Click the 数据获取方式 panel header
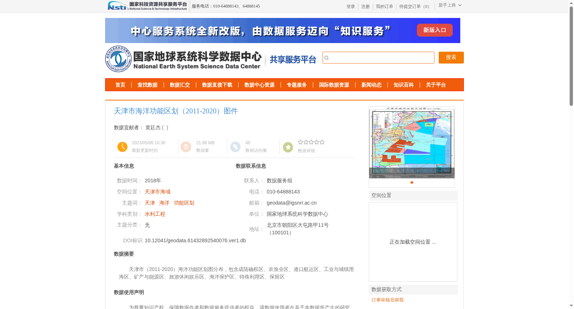 tap(413, 289)
